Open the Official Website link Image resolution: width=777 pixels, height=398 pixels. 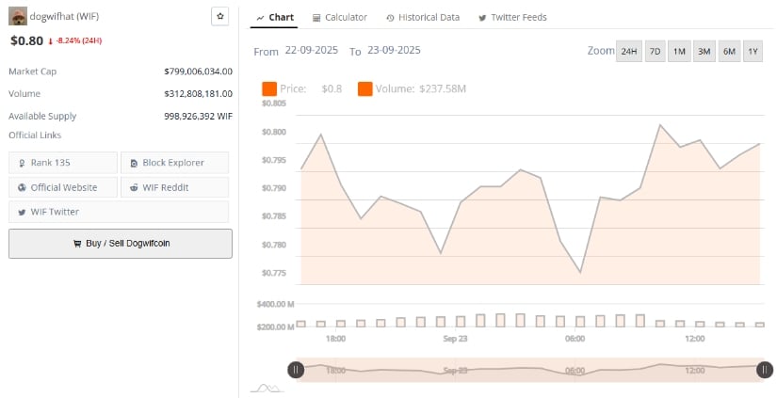coord(63,187)
